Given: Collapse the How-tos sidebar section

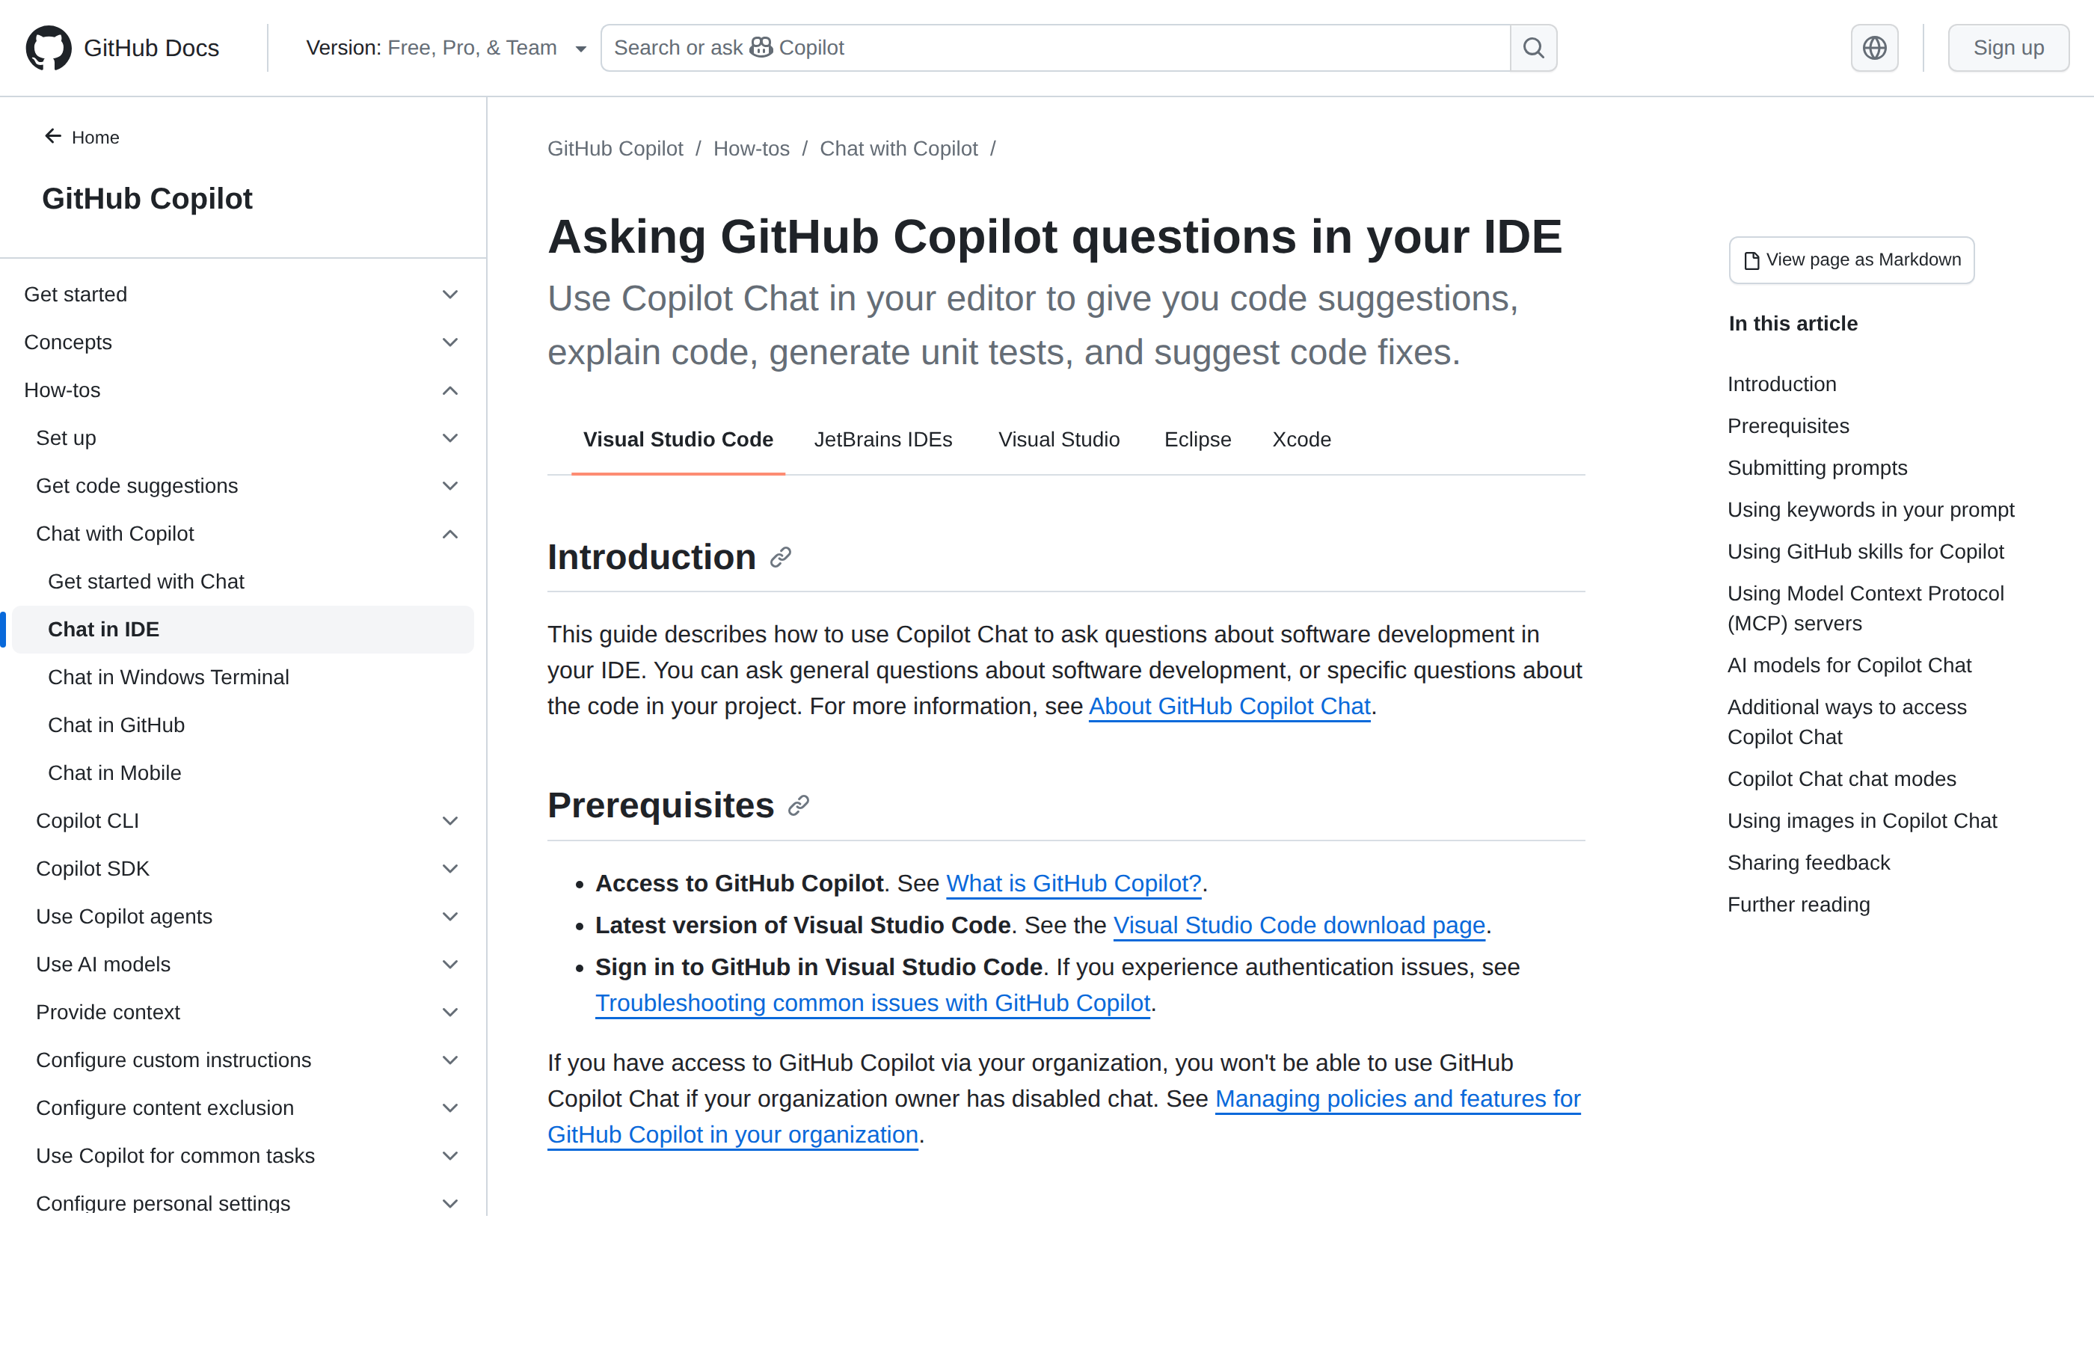Looking at the screenshot, I should (x=450, y=390).
